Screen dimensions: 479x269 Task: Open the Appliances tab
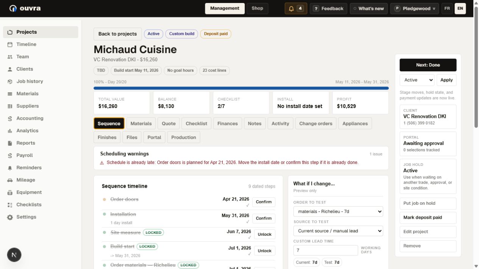[355, 124]
